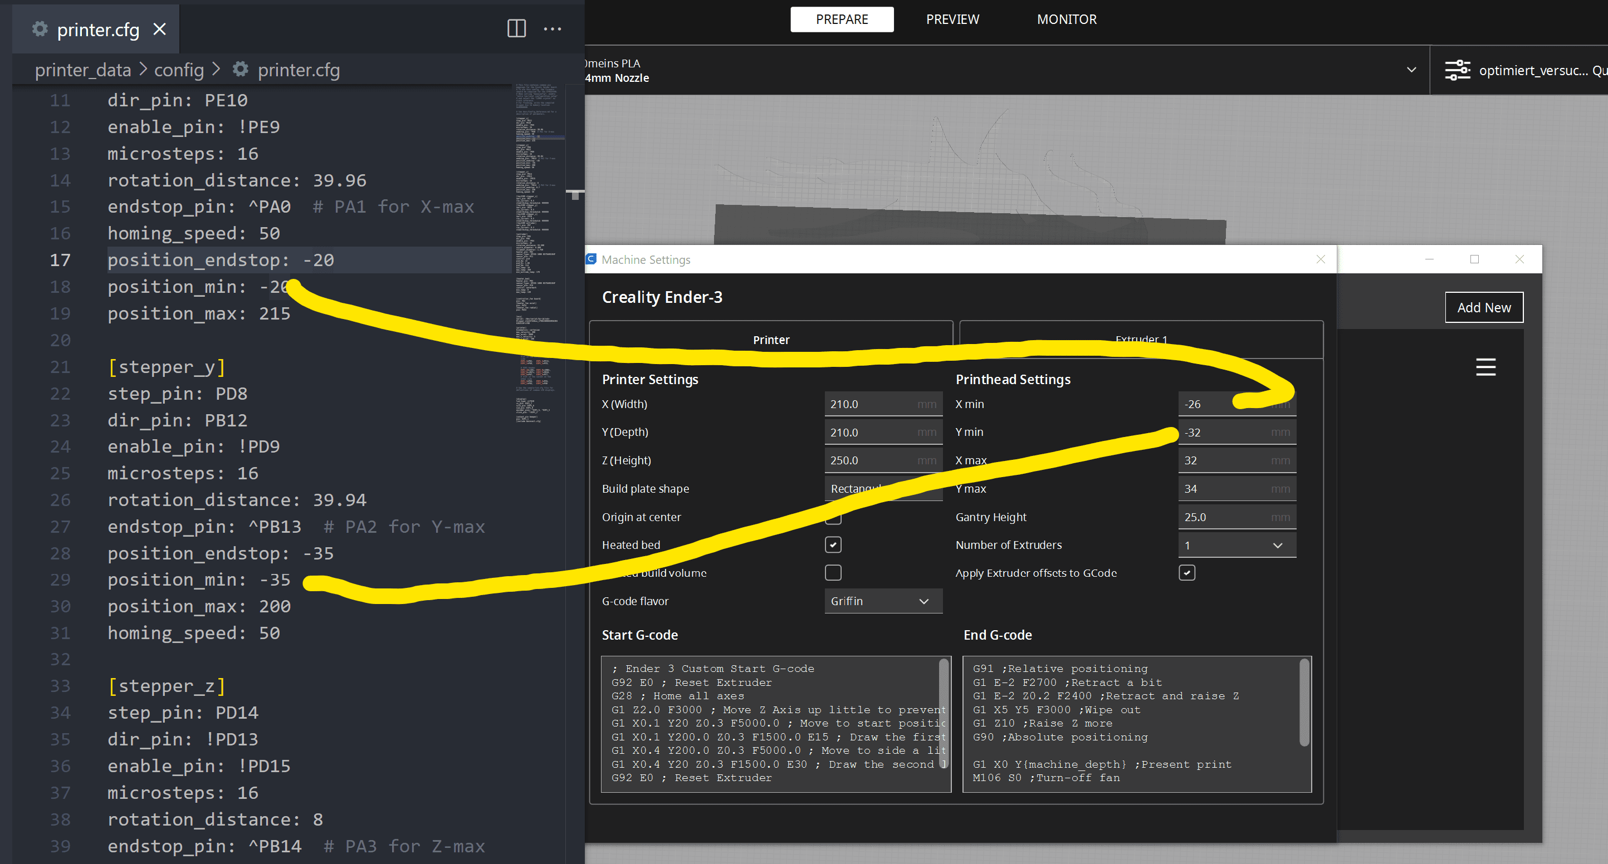This screenshot has height=864, width=1608.
Task: Expand the material and nozzle selector chevron
Action: [1411, 70]
